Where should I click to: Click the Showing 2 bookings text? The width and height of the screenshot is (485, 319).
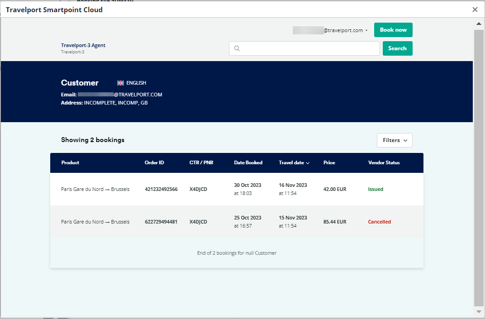[93, 140]
